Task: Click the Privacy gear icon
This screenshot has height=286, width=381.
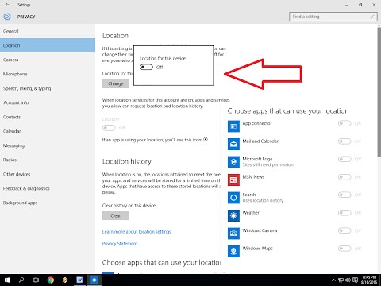Action: [x=7, y=17]
